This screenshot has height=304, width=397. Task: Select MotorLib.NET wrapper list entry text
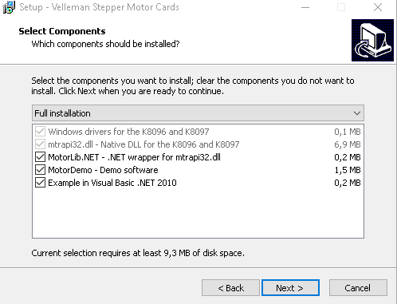tap(134, 157)
